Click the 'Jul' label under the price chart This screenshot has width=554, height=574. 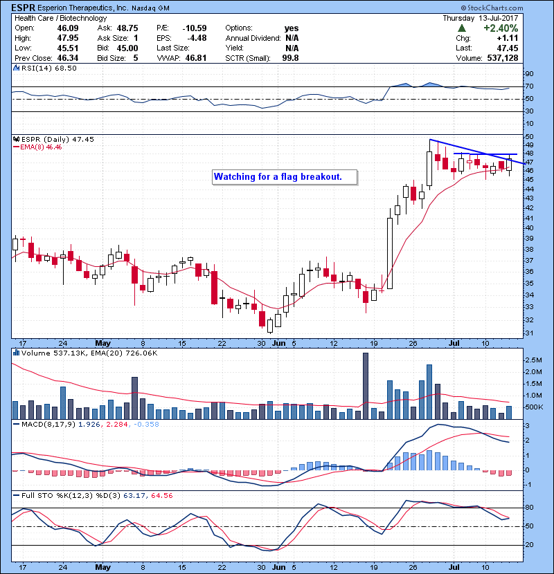click(x=454, y=343)
